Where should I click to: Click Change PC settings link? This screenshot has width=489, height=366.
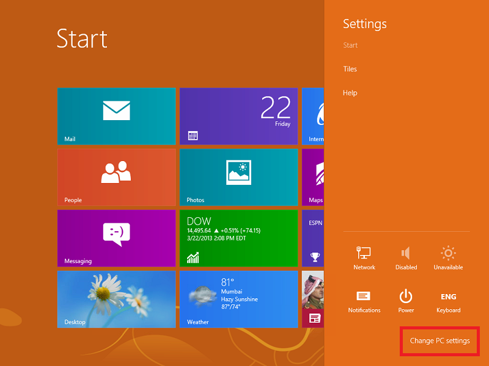[x=439, y=341]
